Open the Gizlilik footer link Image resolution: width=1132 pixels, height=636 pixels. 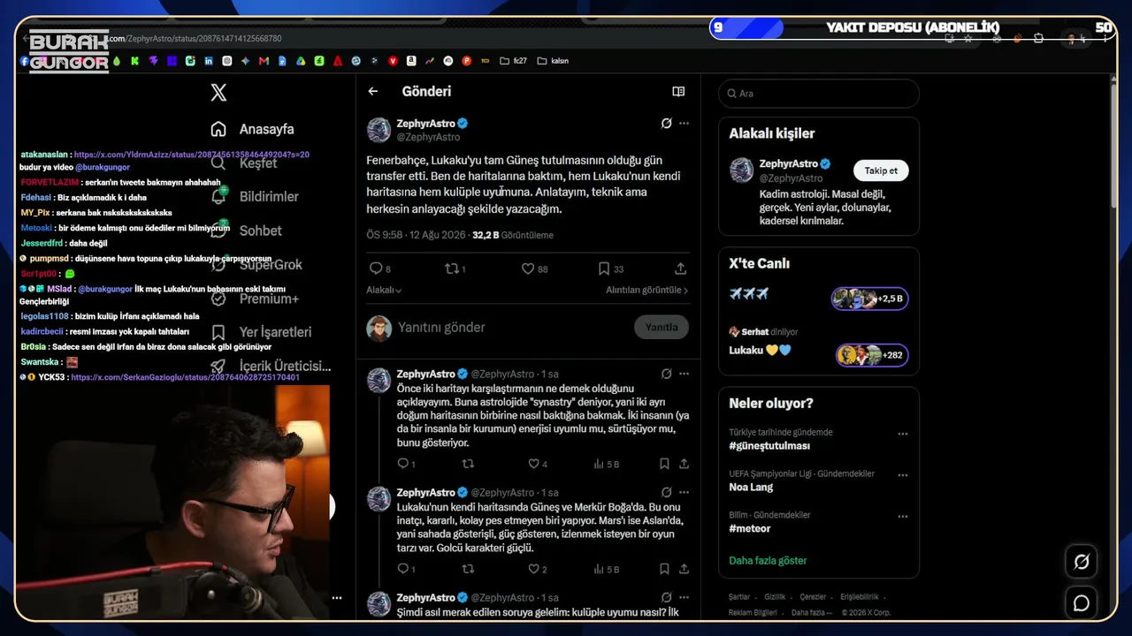tap(775, 597)
